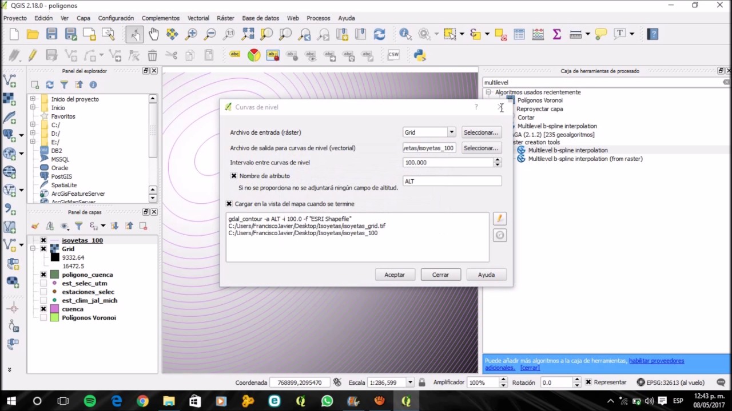
Task: Expand the D:/ drive node
Action: click(33, 133)
